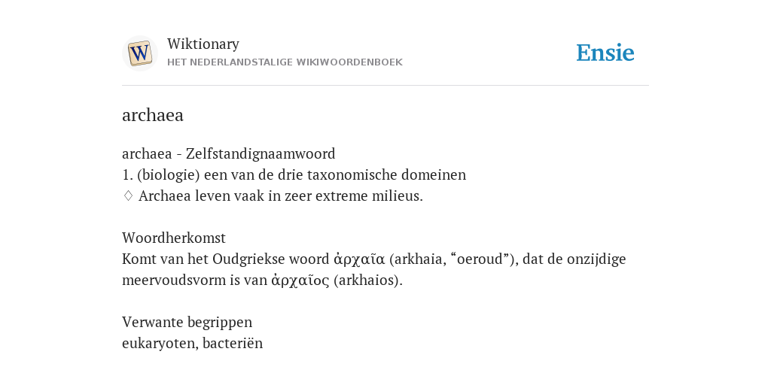The width and height of the screenshot is (771, 385).
Task: Click the Wiktionary W logo icon
Action: point(139,53)
